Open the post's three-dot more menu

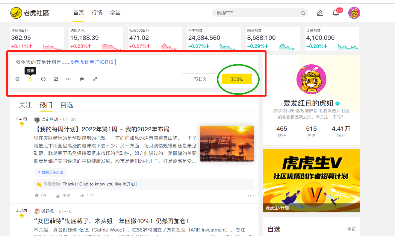click(251, 196)
